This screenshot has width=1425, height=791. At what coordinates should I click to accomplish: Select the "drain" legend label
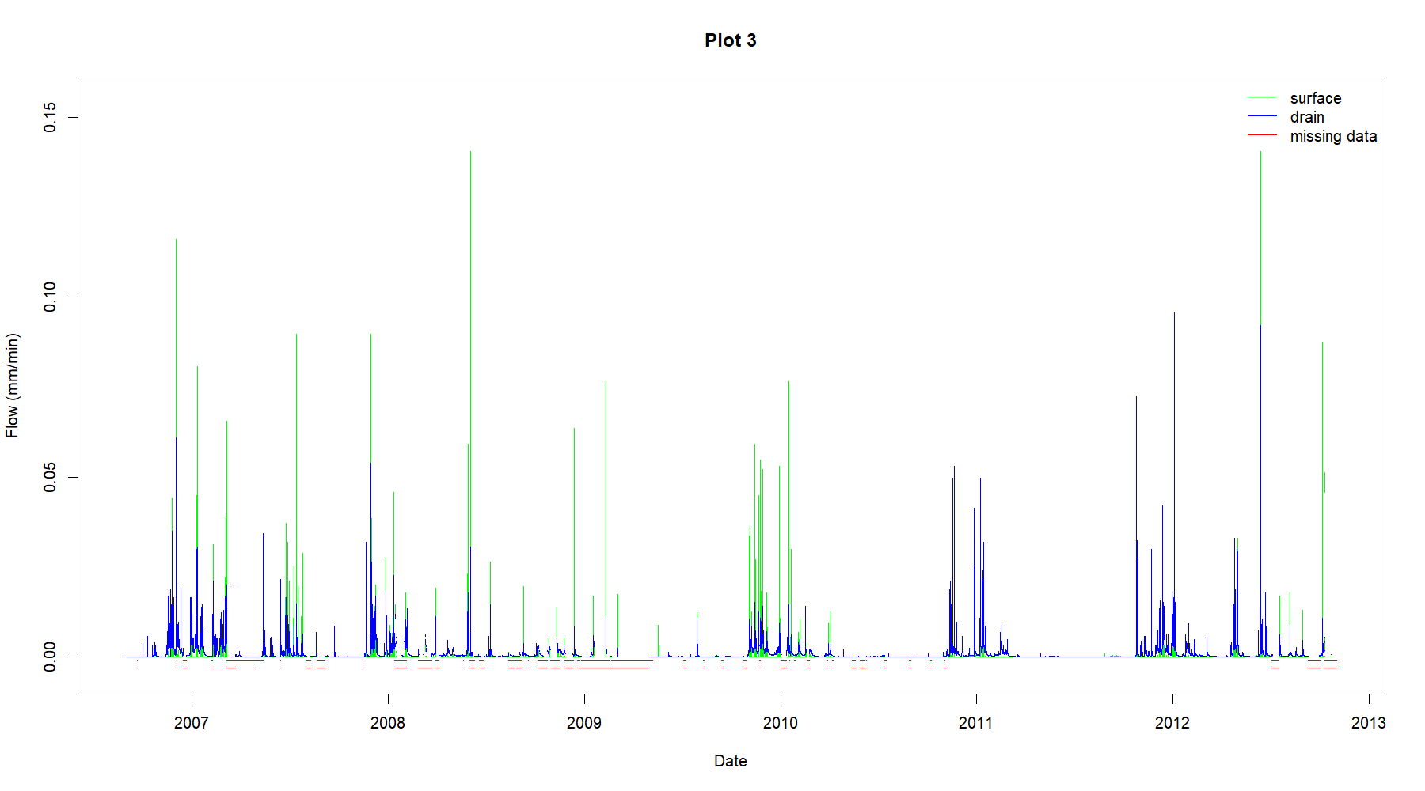(1306, 117)
